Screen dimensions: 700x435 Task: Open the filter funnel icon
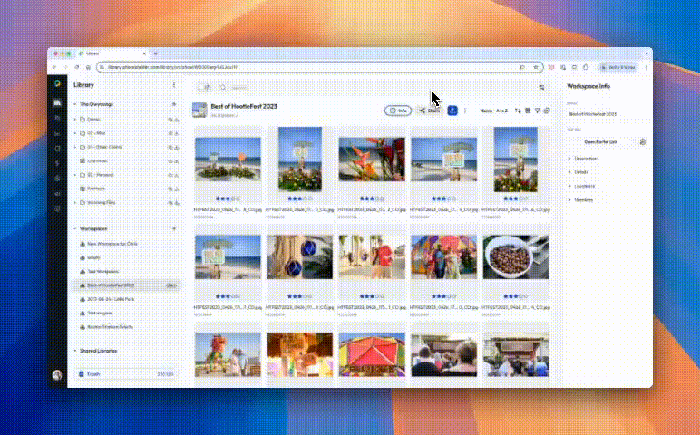538,111
